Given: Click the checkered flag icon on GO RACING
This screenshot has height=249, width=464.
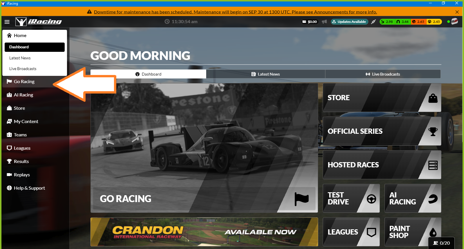Looking at the screenshot, I should tap(302, 199).
